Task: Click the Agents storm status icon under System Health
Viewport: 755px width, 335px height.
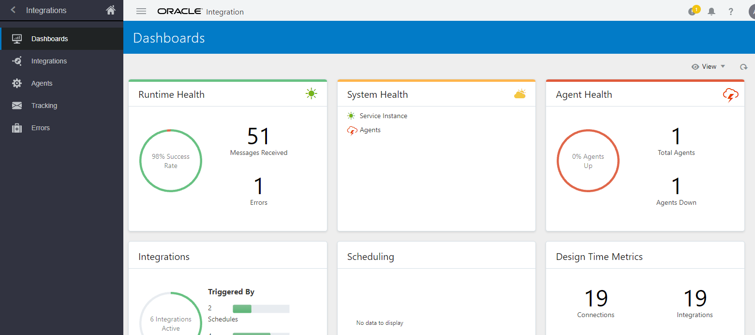Action: [x=352, y=130]
